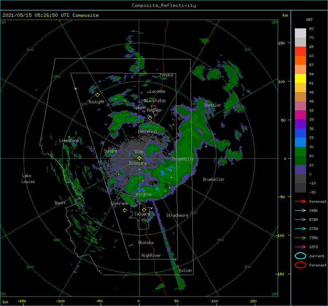Click the yellow diamond marker above Calgary
The width and height of the screenshot is (328, 306).
tap(144, 210)
